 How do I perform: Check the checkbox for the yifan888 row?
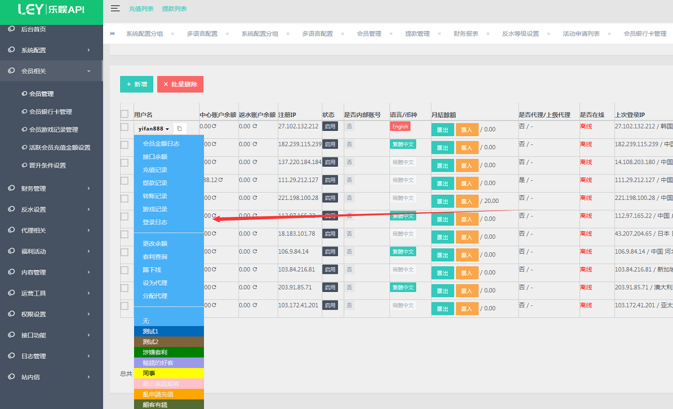124,127
